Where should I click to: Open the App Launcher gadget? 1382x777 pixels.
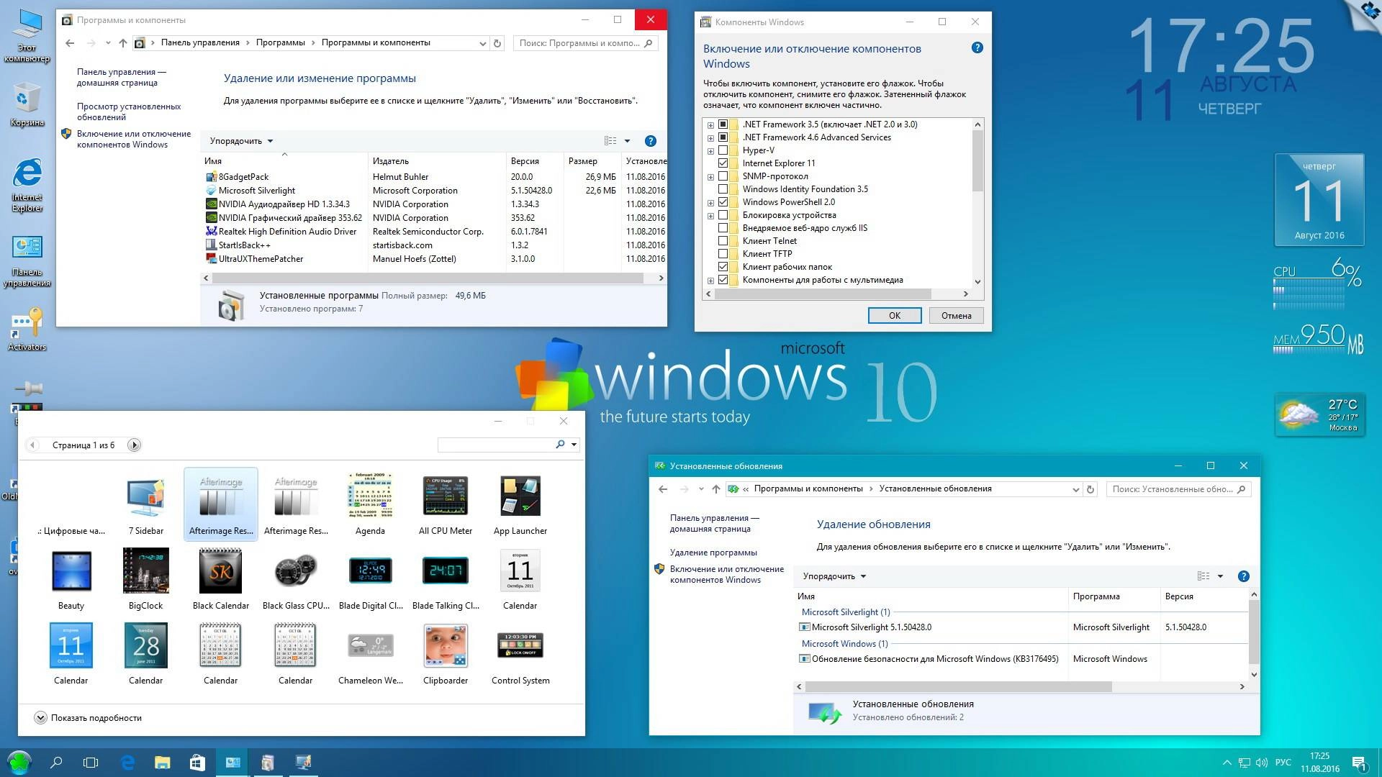point(520,496)
